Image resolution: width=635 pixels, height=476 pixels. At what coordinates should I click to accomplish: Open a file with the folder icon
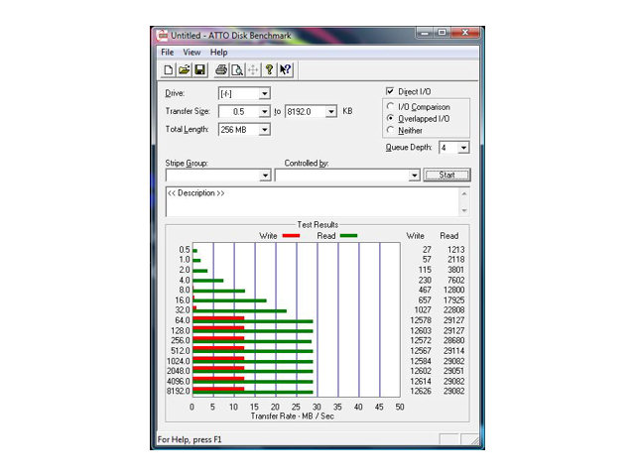pos(184,70)
